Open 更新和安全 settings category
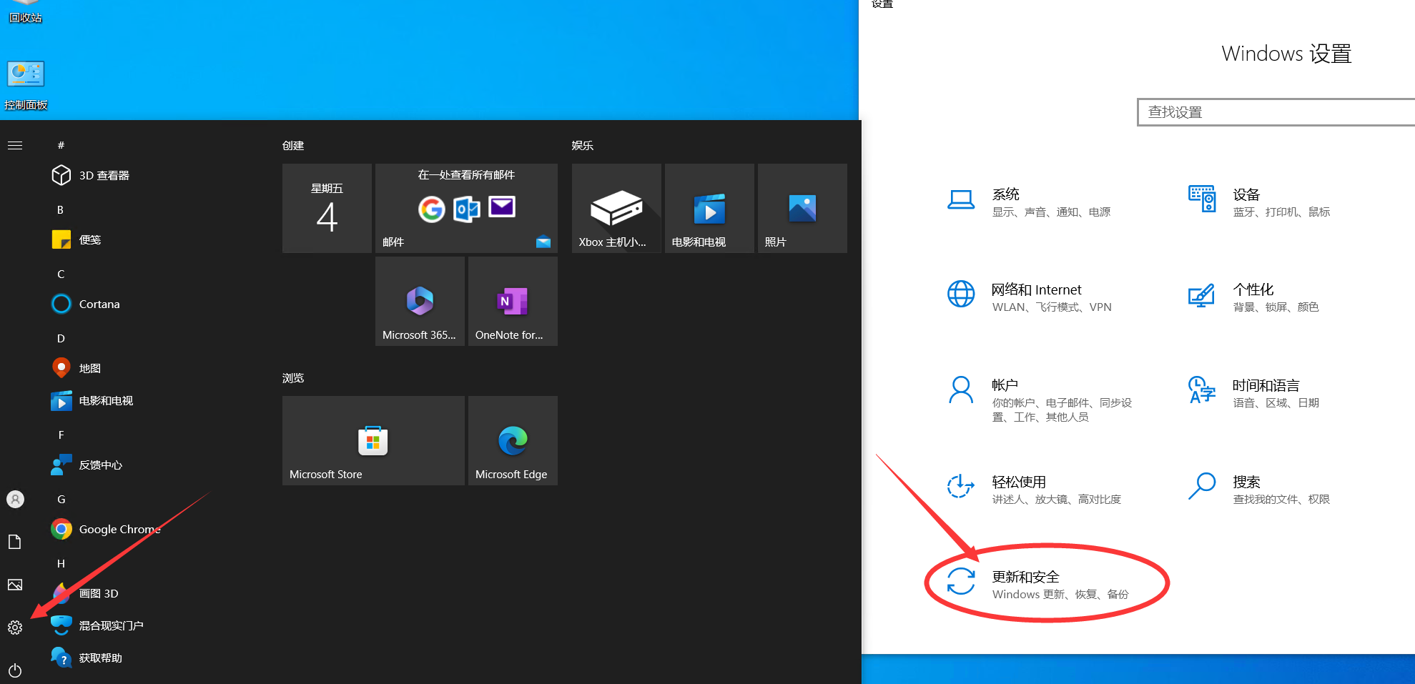Viewport: 1415px width, 684px height. pyautogui.click(x=1038, y=584)
